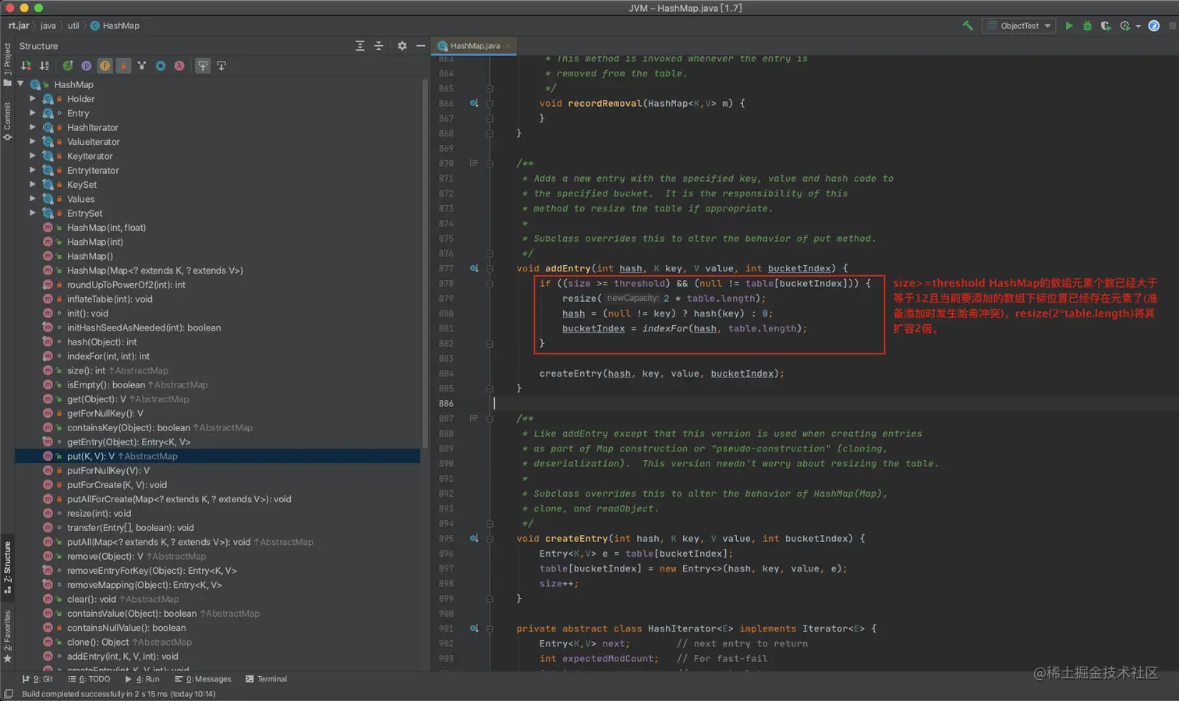Expand the Entry class node
1179x701 pixels.
tap(33, 113)
